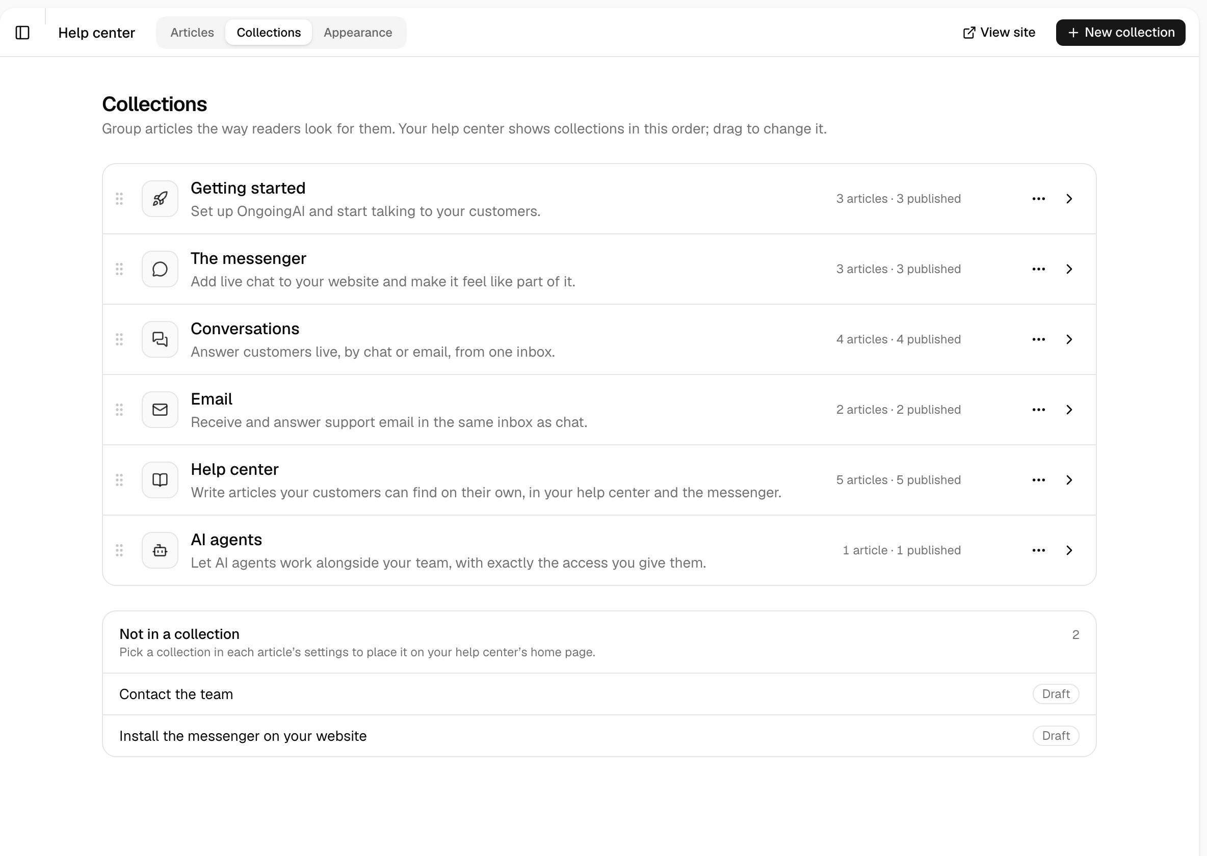Open more options for Conversations
1207x856 pixels.
coord(1039,339)
